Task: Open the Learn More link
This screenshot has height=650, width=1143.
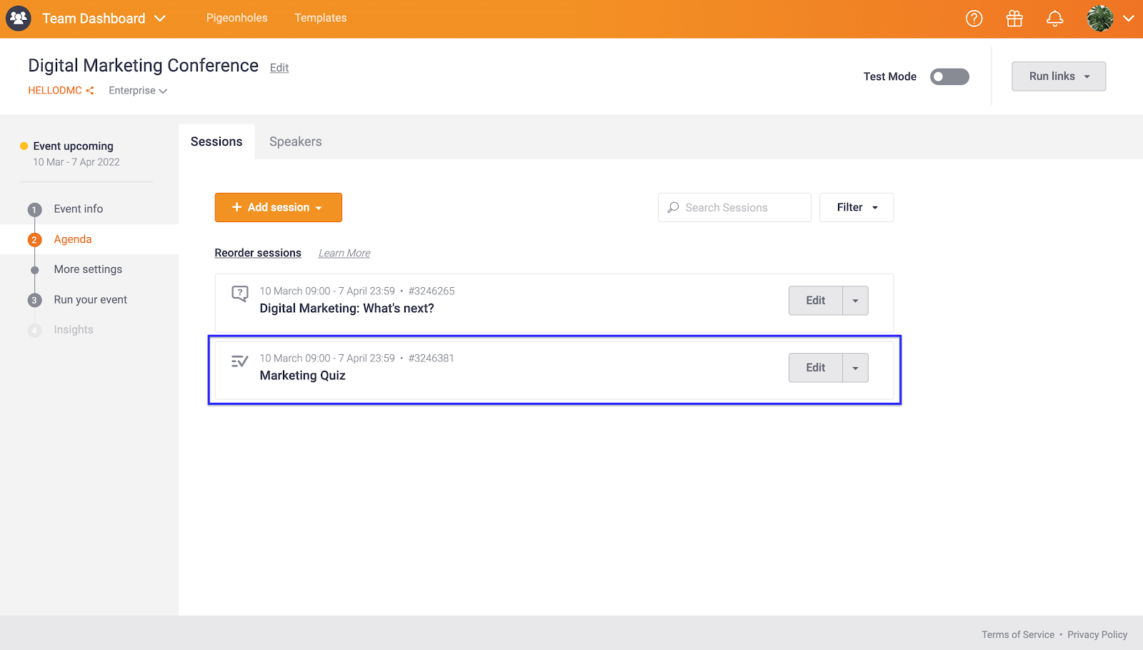Action: [x=344, y=253]
